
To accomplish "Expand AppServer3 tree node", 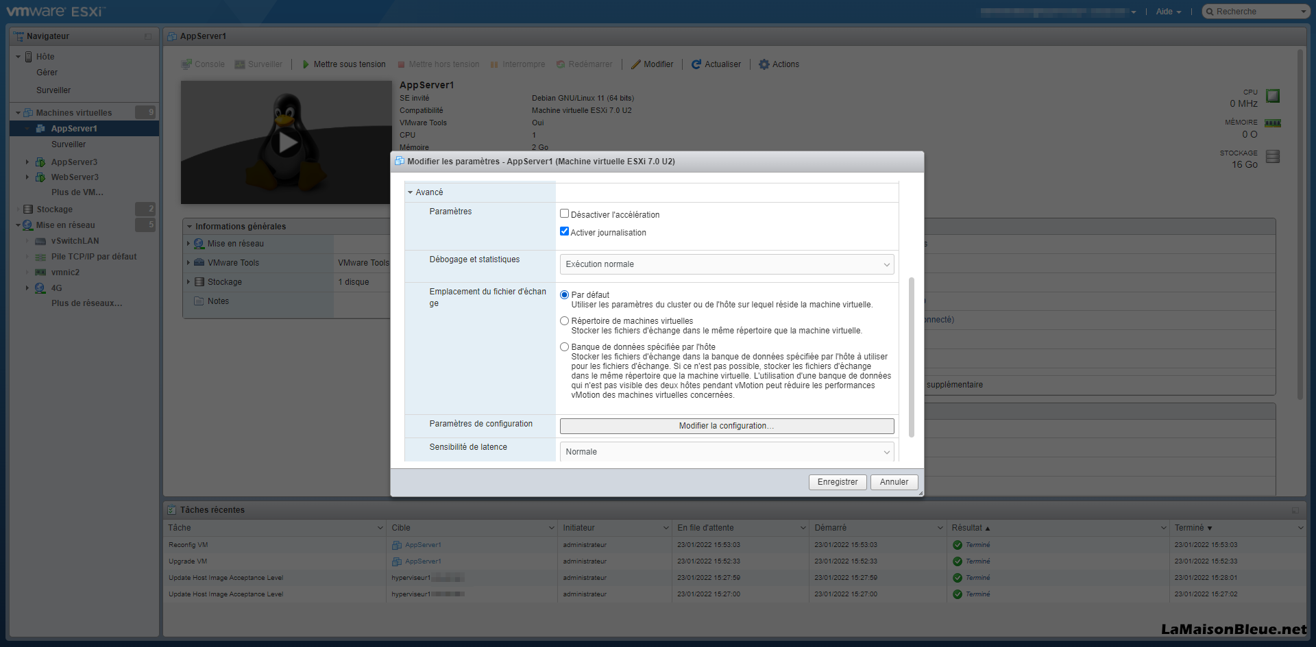I will pos(27,162).
